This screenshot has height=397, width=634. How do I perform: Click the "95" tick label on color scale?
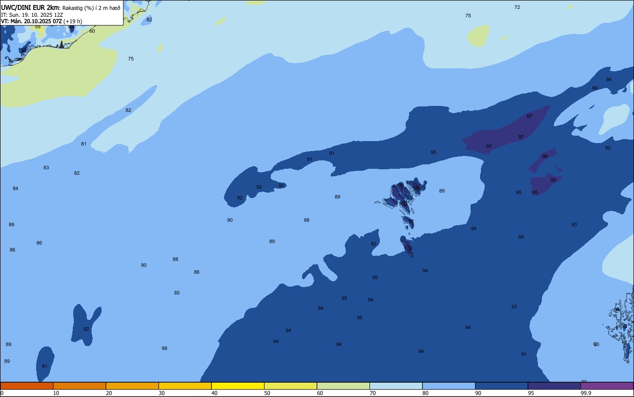click(531, 393)
